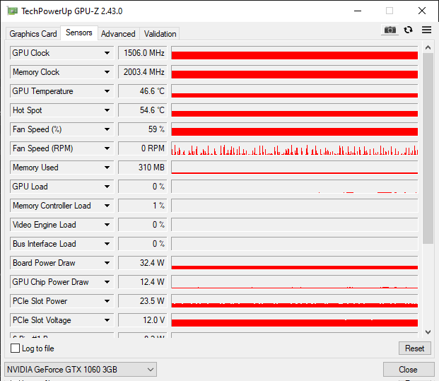Enable the Log to file checkbox
439x381 pixels.
(x=15, y=348)
